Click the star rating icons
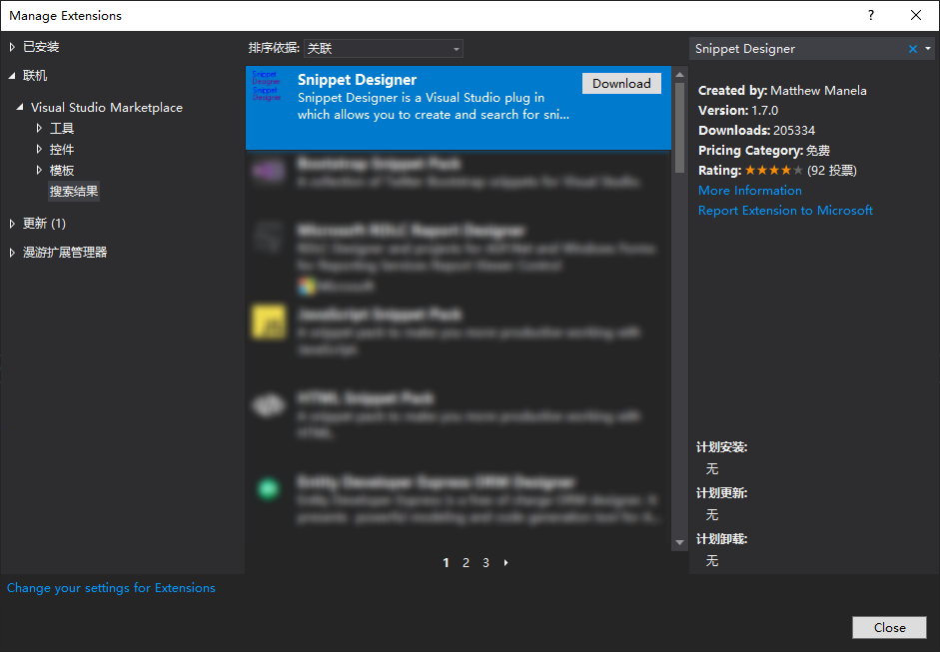940x652 pixels. 773,171
